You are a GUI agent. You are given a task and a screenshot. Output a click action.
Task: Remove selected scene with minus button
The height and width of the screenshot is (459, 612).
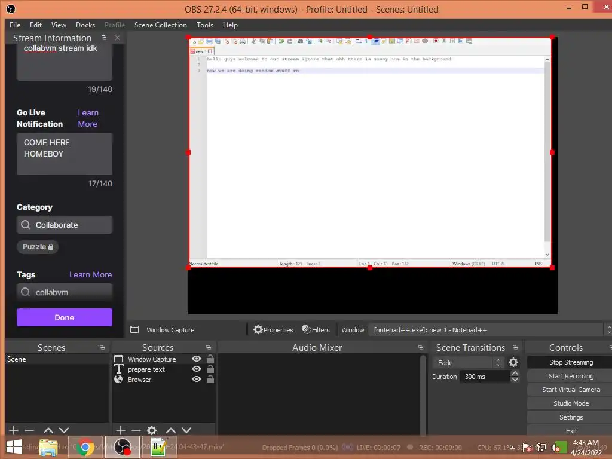point(29,430)
